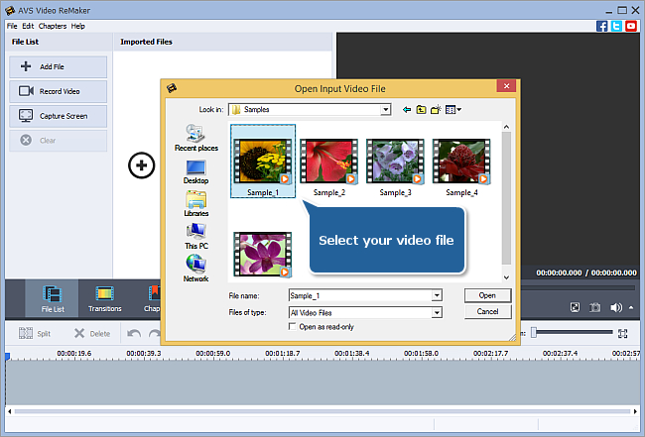Close the Open Input Video File dialog
This screenshot has height=437, width=645.
pos(507,86)
